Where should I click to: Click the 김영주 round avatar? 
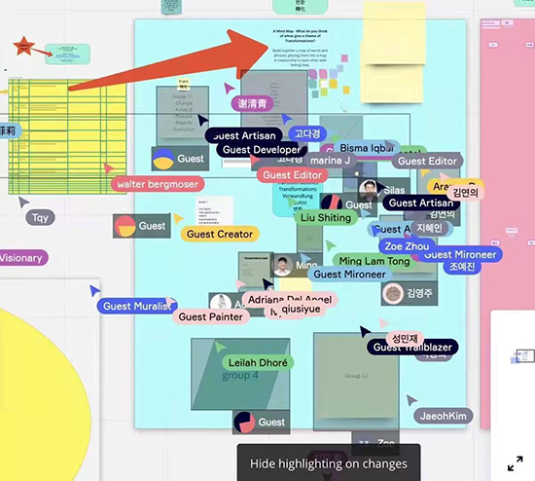coord(393,293)
